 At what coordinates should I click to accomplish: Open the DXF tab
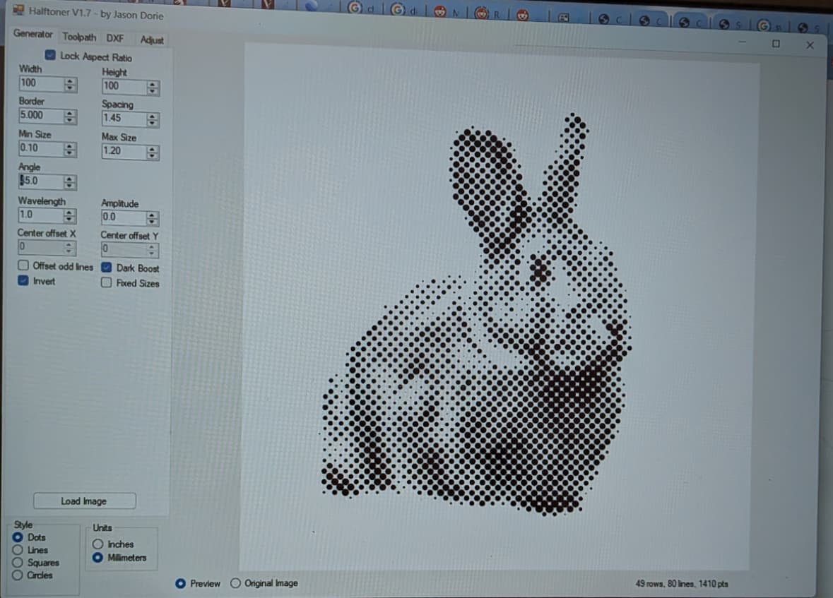(x=114, y=38)
